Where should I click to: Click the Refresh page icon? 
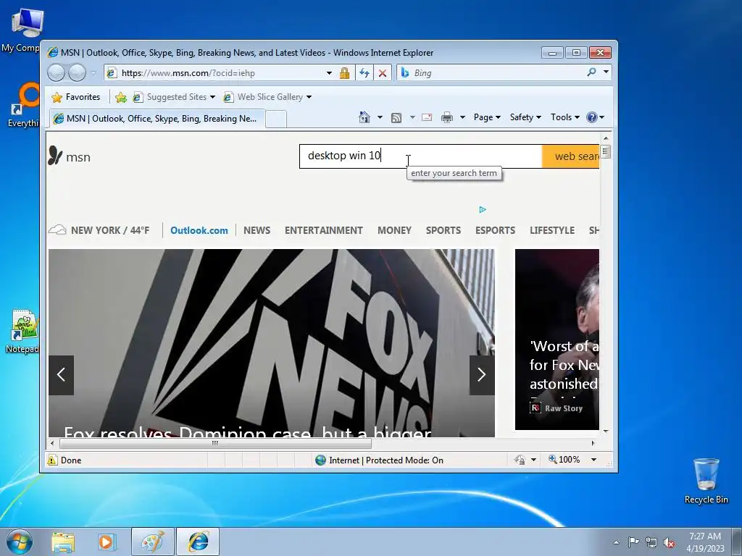pyautogui.click(x=364, y=73)
